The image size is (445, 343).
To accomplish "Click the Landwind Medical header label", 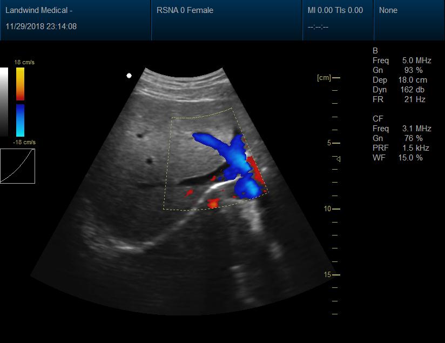I will coord(39,10).
